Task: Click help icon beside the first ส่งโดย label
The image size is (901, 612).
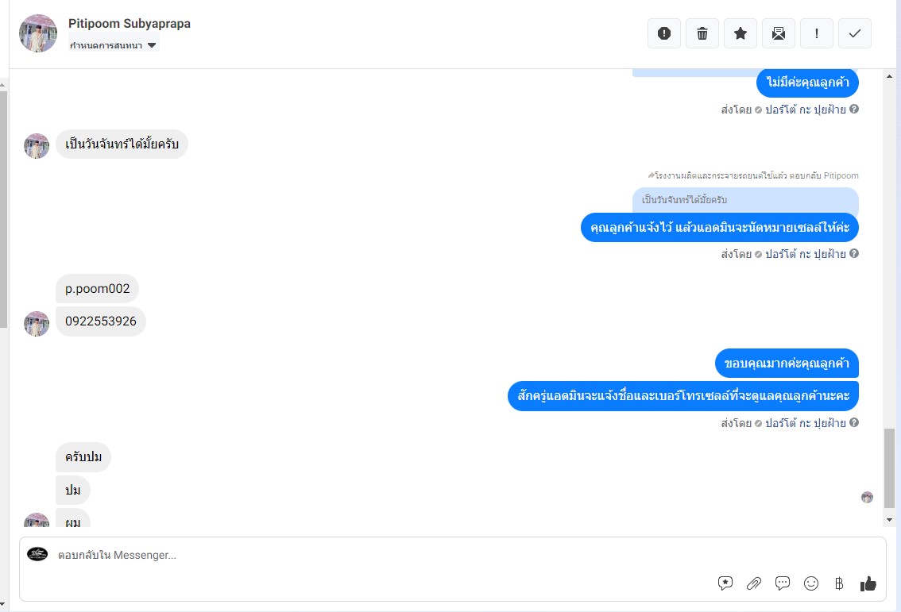Action: [x=854, y=109]
